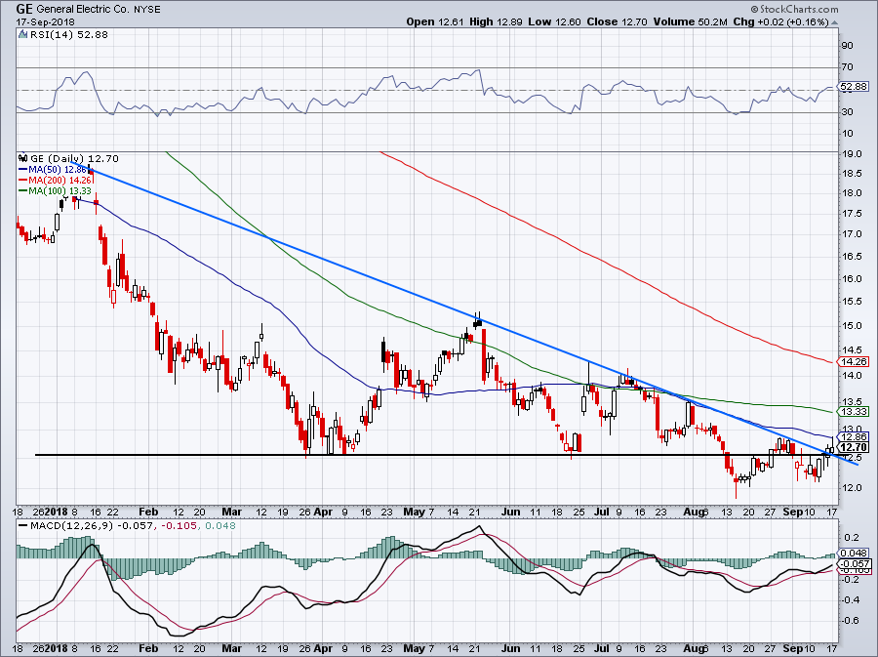The width and height of the screenshot is (878, 657).
Task: Click the -0.057 tag on MACD right axis
Action: coord(854,563)
